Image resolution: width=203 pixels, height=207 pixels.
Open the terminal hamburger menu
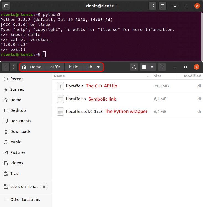pos(163,6)
